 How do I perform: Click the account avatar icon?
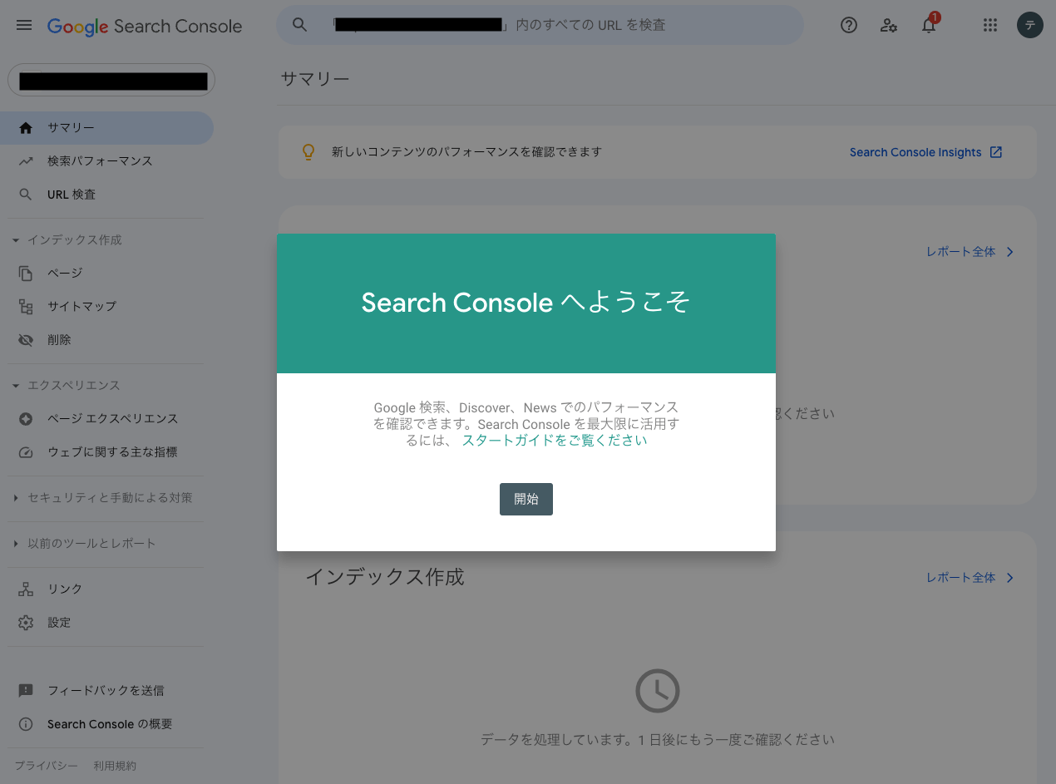pos(1029,25)
